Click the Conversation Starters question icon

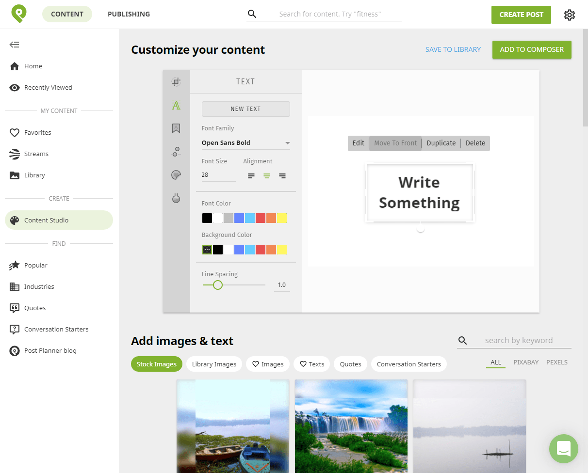point(15,330)
